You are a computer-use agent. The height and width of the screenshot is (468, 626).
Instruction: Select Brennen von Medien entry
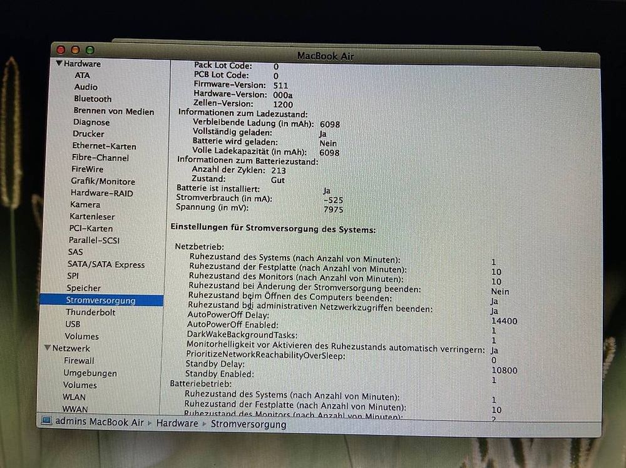114,111
